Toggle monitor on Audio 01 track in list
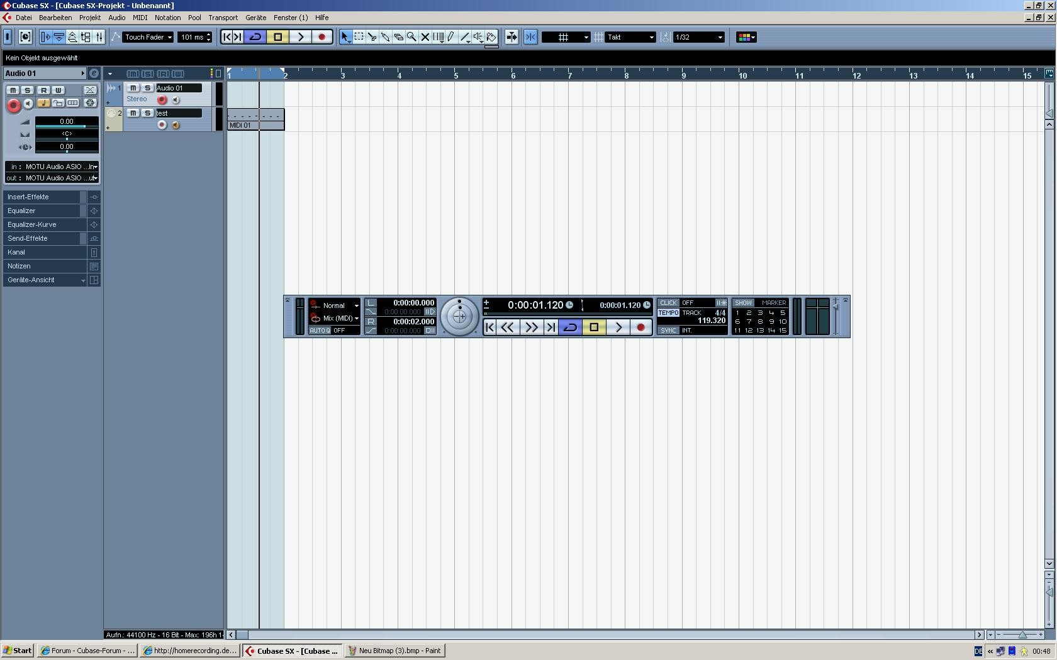1057x660 pixels. tap(176, 100)
